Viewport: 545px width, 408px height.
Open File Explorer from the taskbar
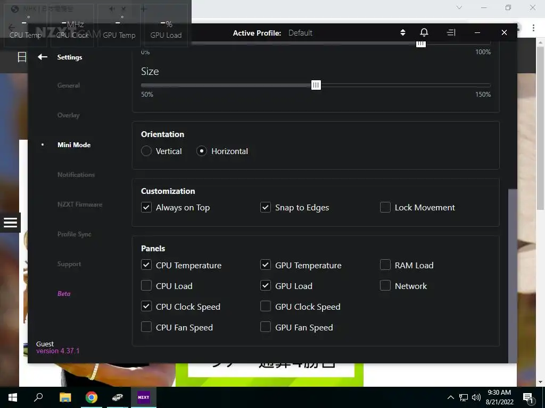point(65,397)
